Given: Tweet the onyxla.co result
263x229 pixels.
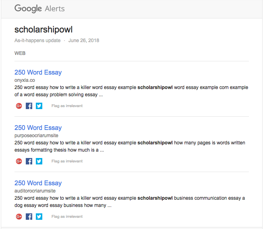Looking at the screenshot, I should (x=39, y=106).
